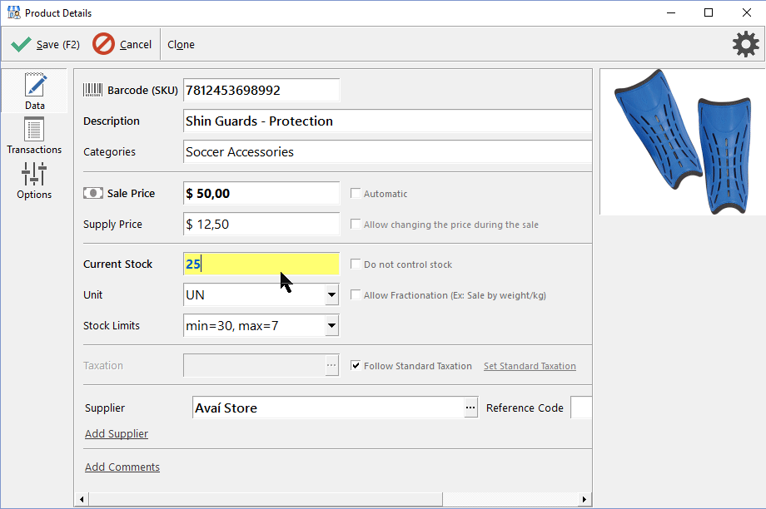Click the Save (F2) label

(x=58, y=45)
